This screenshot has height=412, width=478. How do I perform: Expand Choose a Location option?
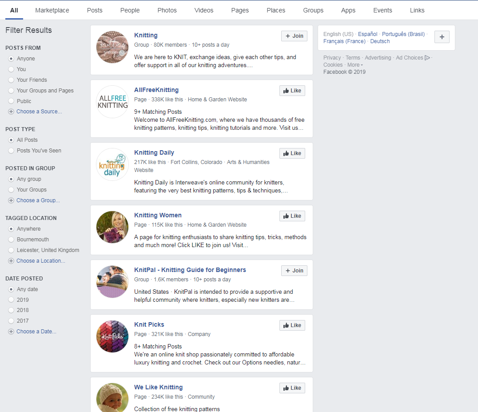pyautogui.click(x=40, y=261)
